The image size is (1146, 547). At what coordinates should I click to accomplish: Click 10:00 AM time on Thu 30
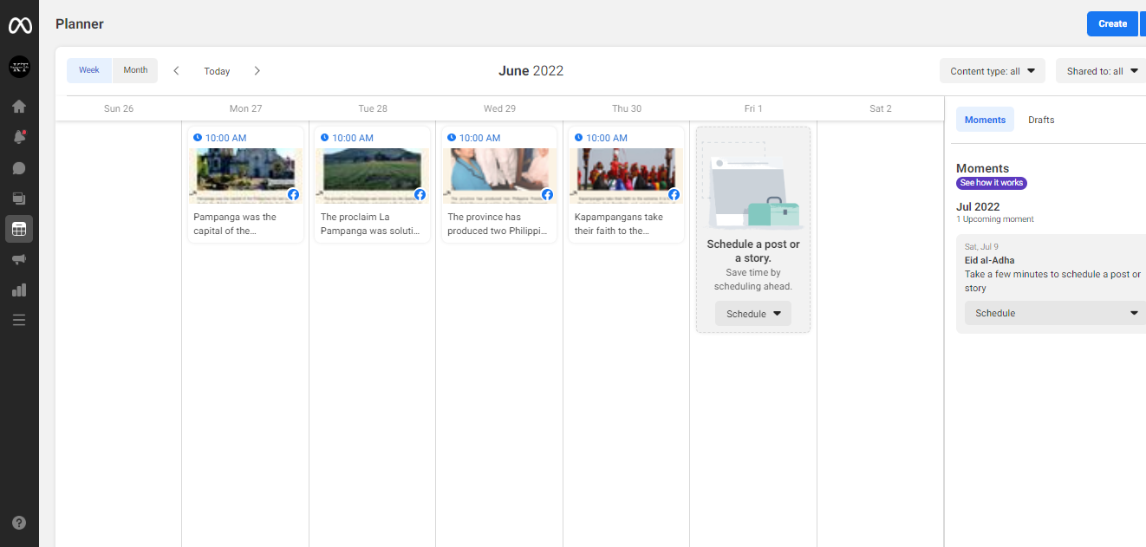[x=606, y=138]
